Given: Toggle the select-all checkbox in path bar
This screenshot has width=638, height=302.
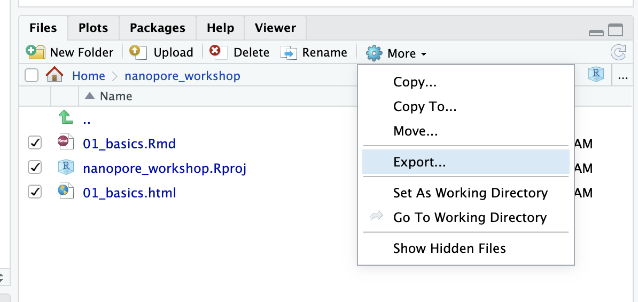Looking at the screenshot, I should [32, 75].
